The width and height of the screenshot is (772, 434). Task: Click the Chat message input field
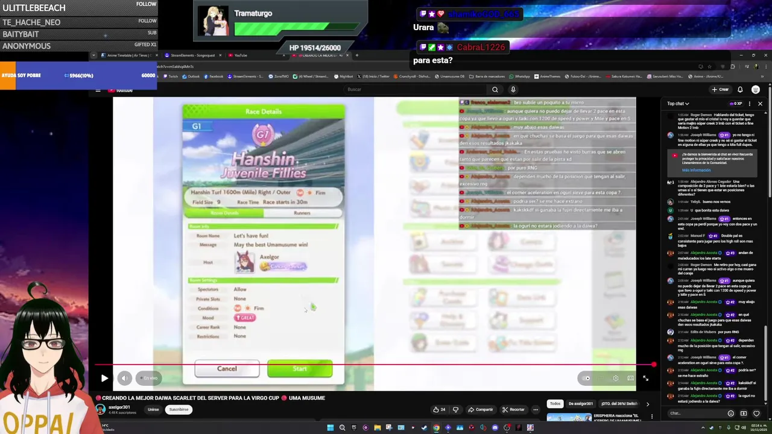pos(697,414)
